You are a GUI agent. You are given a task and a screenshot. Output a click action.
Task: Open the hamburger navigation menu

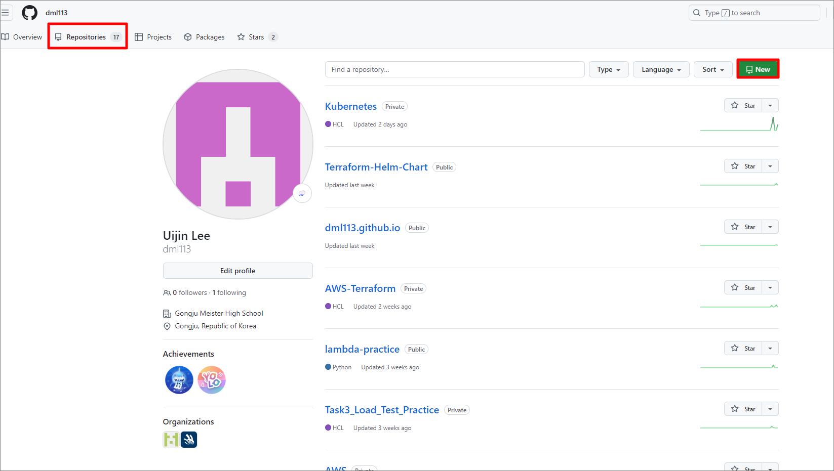(x=5, y=13)
